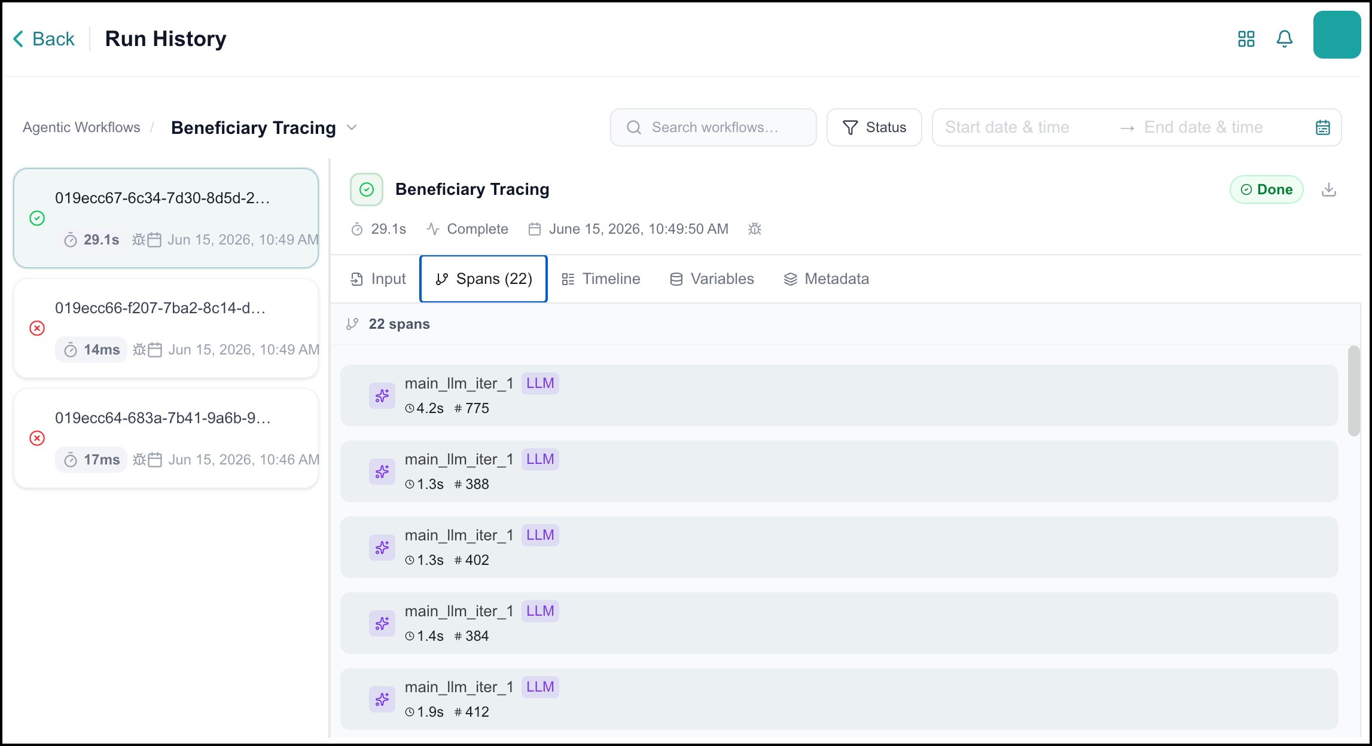Screen dimensions: 1372x746
Task: Click the debug bug icon on the 14ms run
Action: click(139, 350)
